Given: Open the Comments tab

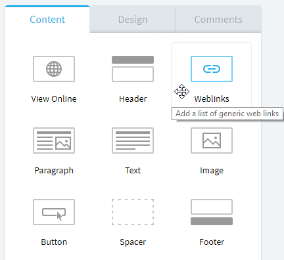Looking at the screenshot, I should (218, 19).
